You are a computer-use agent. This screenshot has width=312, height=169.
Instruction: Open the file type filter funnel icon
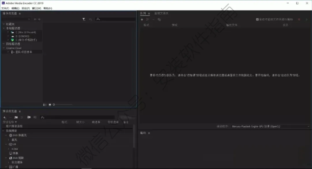tap(84, 19)
